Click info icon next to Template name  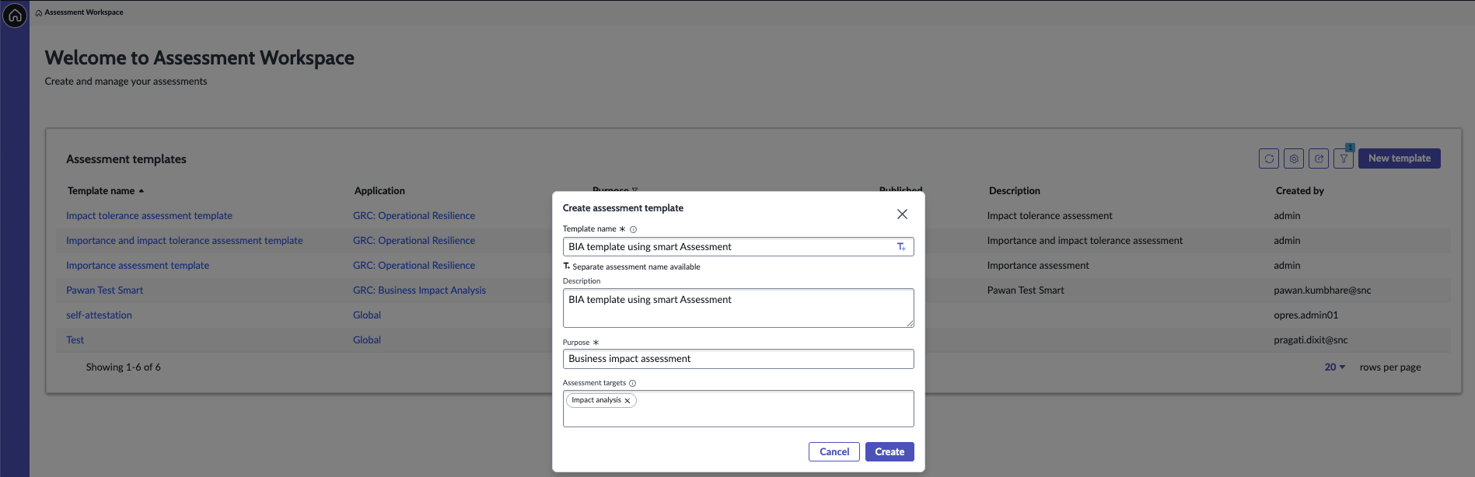[x=633, y=229]
